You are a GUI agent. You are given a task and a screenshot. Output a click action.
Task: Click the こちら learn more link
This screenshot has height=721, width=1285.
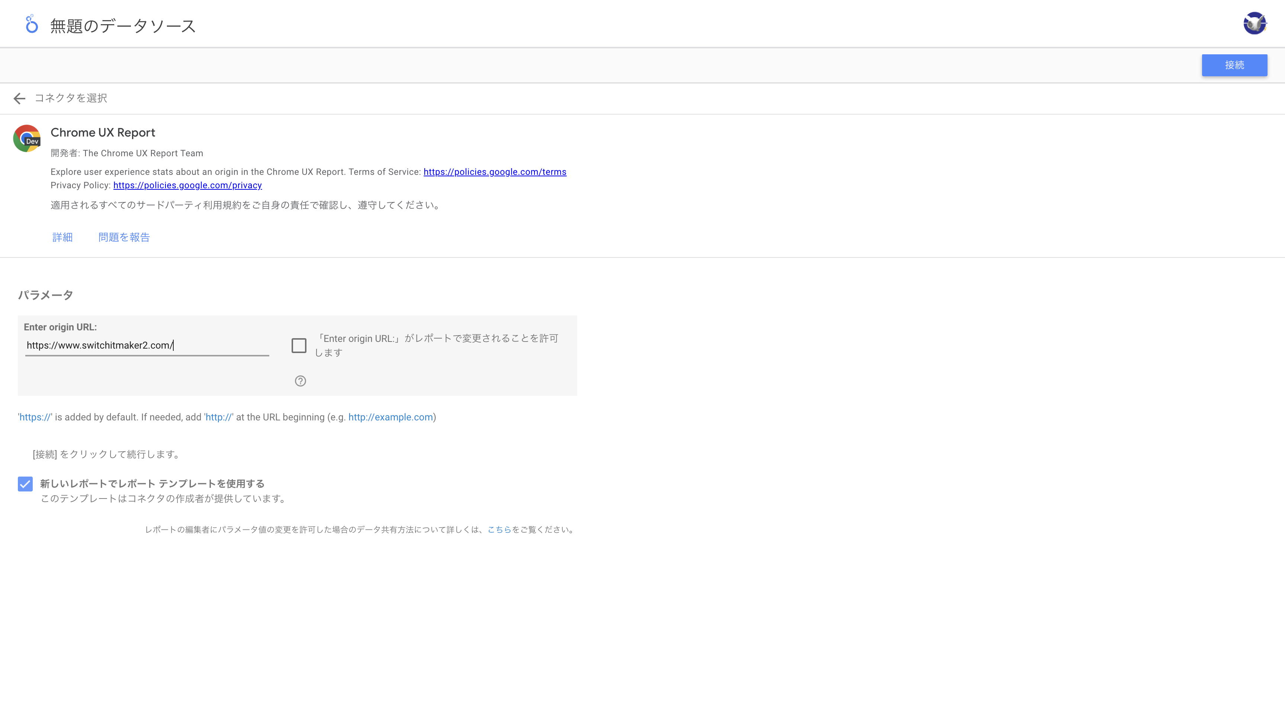pyautogui.click(x=499, y=529)
